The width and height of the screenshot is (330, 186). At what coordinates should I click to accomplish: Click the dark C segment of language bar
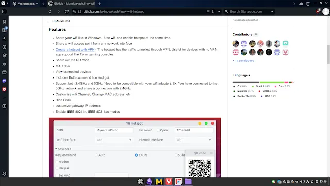click(245, 82)
